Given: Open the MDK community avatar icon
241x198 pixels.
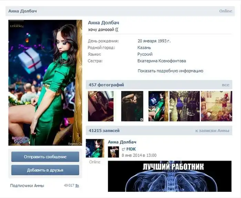Looking at the screenshot, I should tap(113, 152).
